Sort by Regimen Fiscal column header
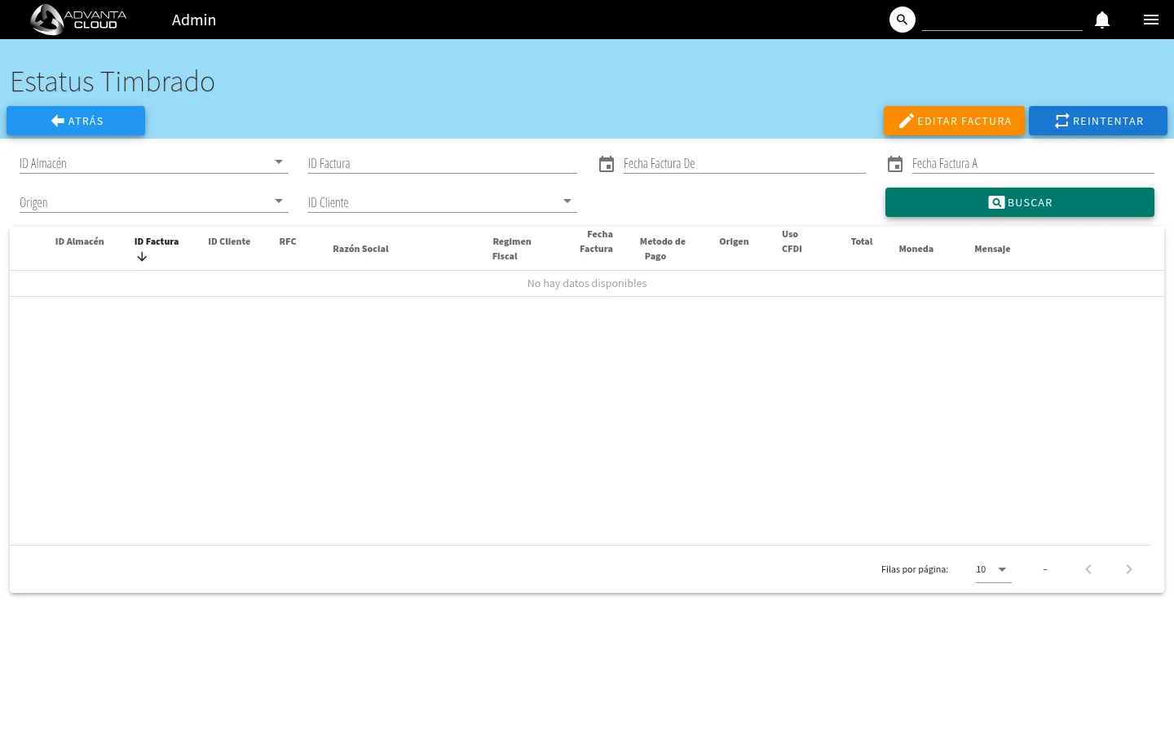Image resolution: width=1174 pixels, height=734 pixels. click(512, 249)
